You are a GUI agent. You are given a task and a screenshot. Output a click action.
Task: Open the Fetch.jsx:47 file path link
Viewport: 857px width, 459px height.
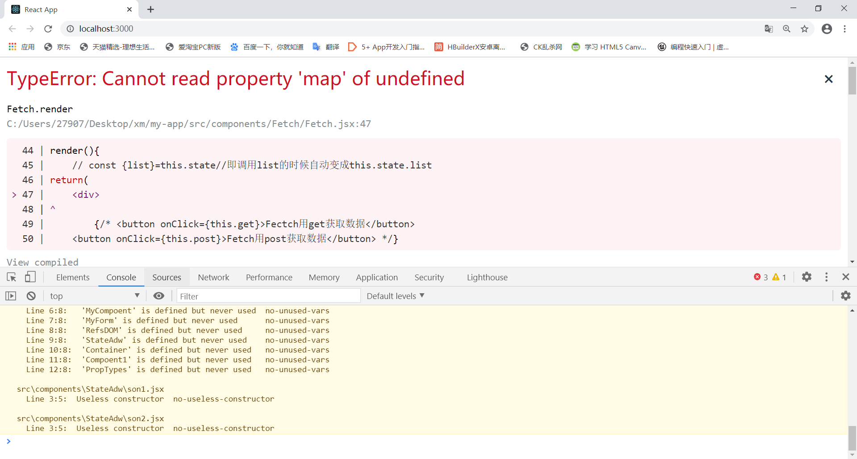coord(189,124)
